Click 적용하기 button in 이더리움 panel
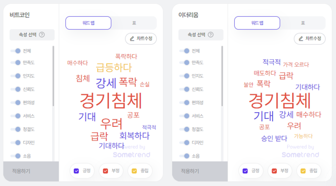 [200, 171]
